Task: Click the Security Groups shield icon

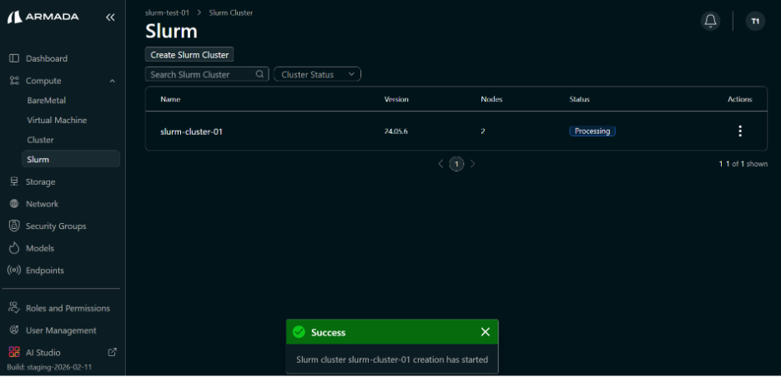Action: click(x=14, y=226)
